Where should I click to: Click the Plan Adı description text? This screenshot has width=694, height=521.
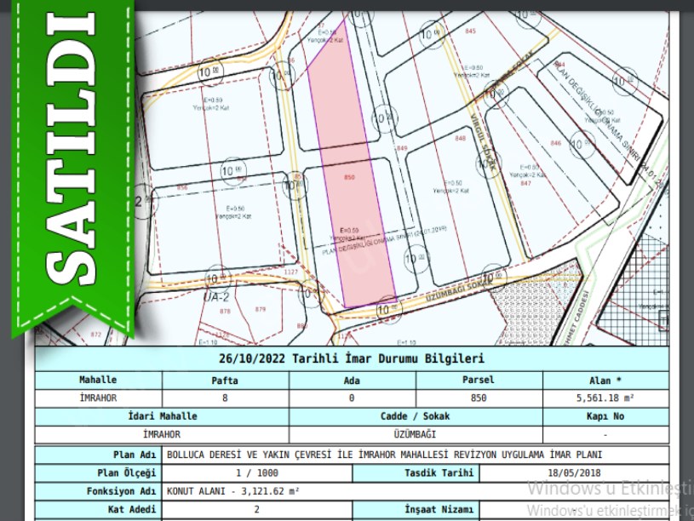(385, 455)
